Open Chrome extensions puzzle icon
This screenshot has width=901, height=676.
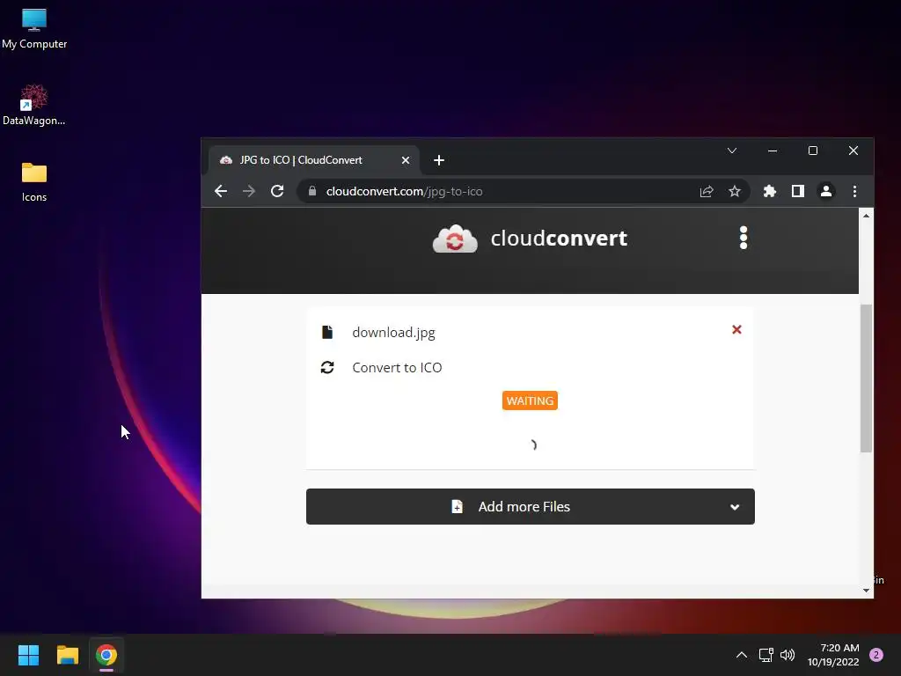click(769, 191)
